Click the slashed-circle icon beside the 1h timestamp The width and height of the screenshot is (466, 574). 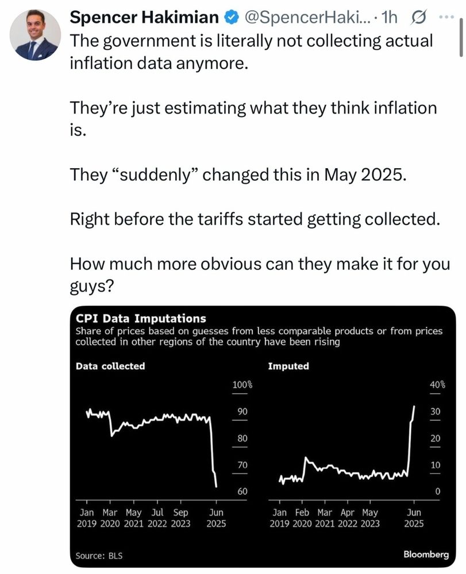[418, 17]
